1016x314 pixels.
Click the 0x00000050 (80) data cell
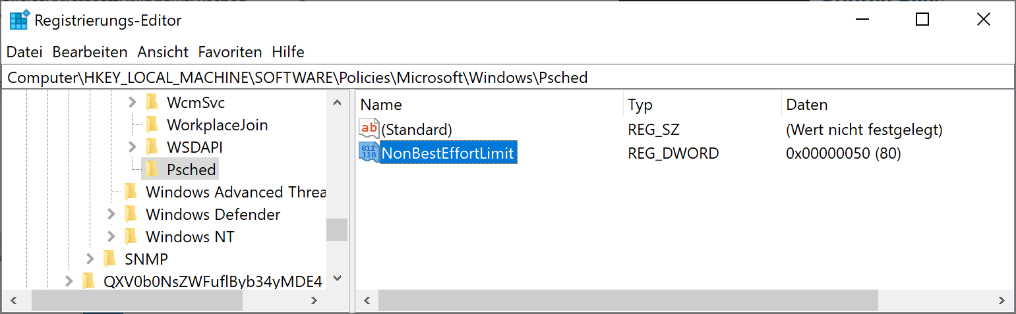pyautogui.click(x=843, y=154)
